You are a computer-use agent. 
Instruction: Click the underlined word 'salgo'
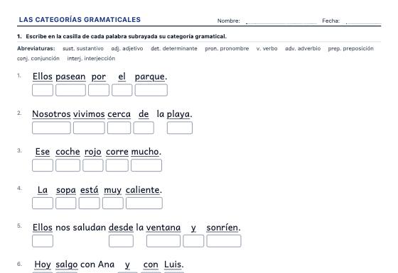[67, 264]
